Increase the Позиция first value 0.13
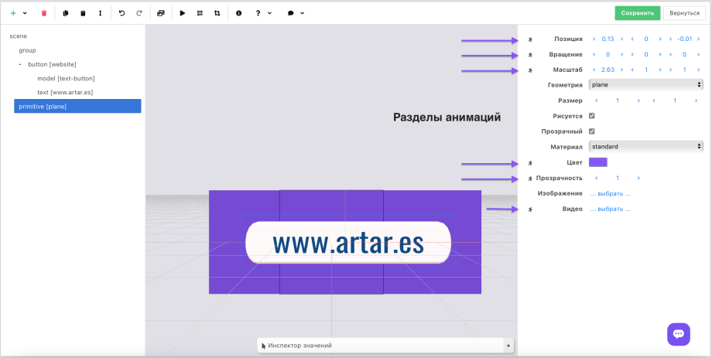Viewport: 712px width, 358px height. click(x=622, y=39)
